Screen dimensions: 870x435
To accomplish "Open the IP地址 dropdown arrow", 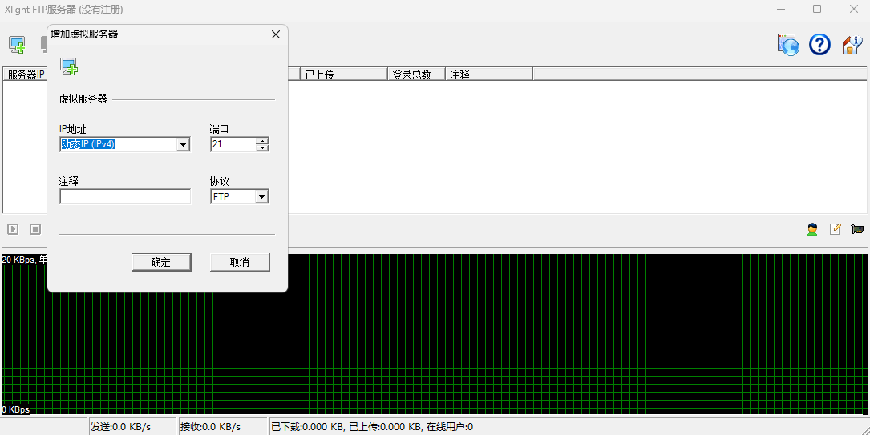I will 183,145.
